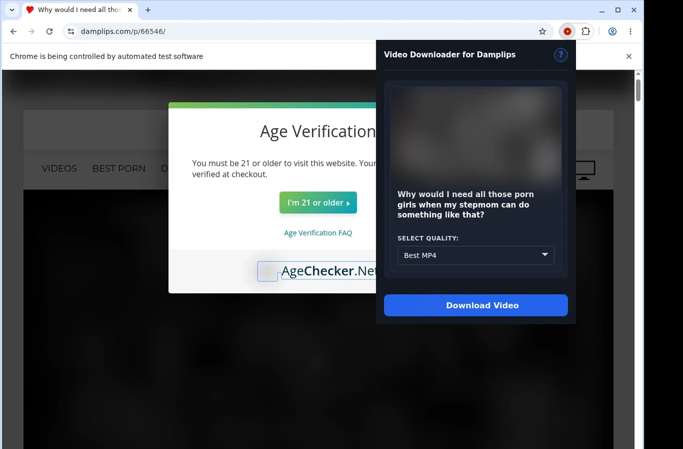Click the SELECT QUALITY label
This screenshot has width=683, height=449.
point(428,238)
